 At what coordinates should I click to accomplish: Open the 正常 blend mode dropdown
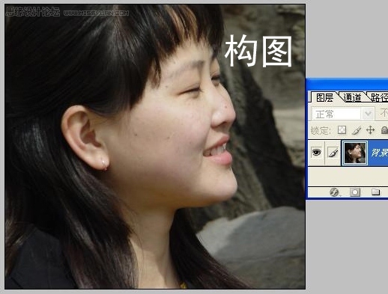pos(343,114)
